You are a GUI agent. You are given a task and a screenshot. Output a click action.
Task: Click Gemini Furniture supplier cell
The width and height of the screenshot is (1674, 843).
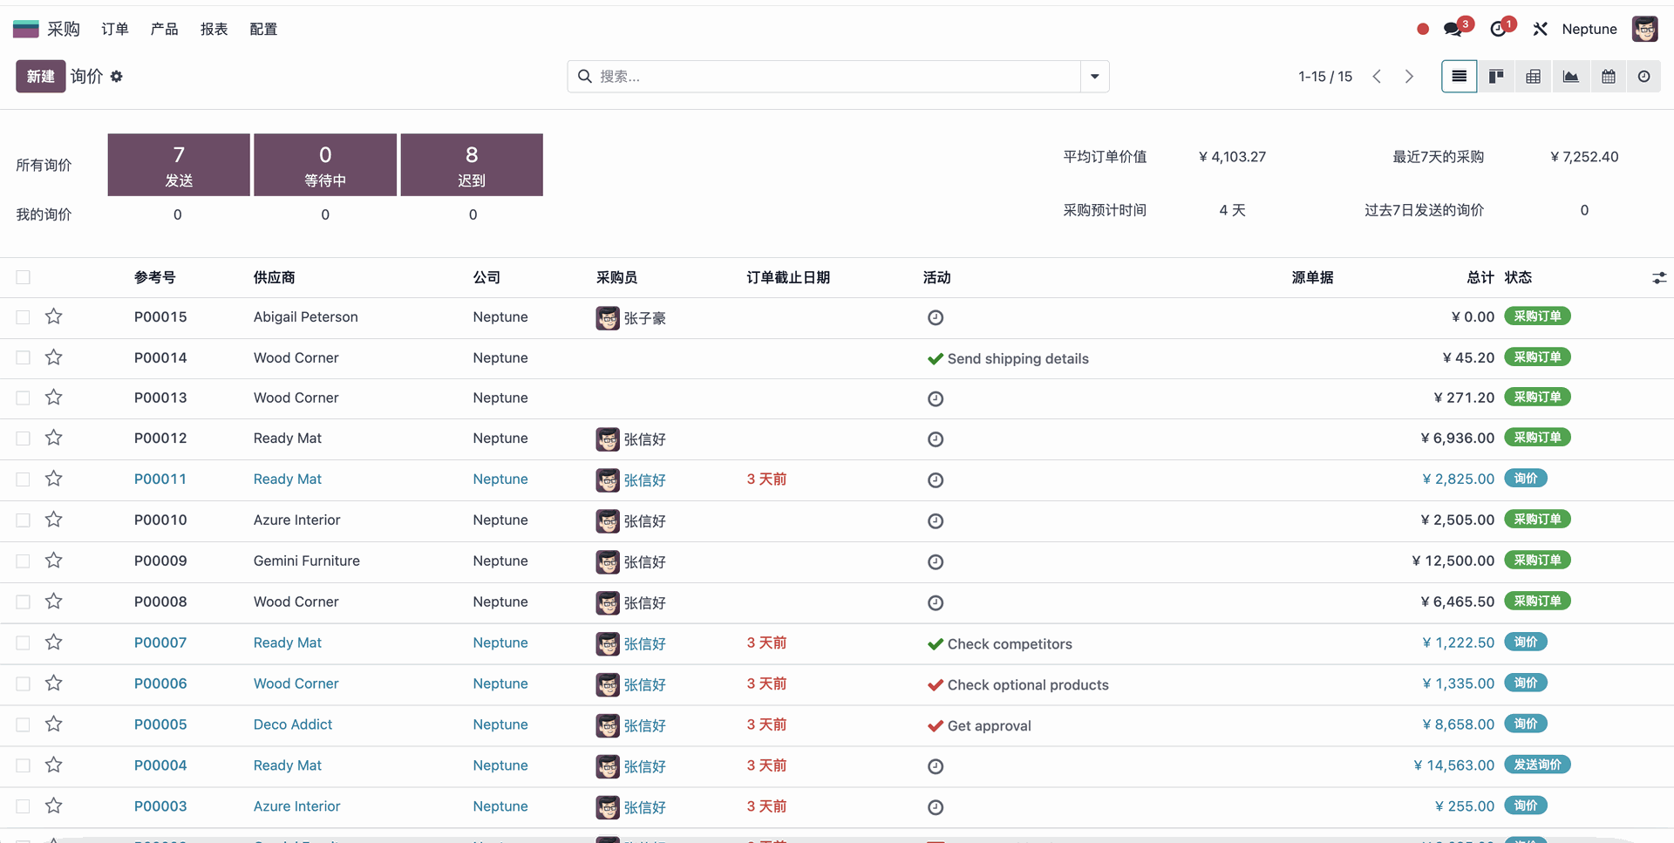307,561
